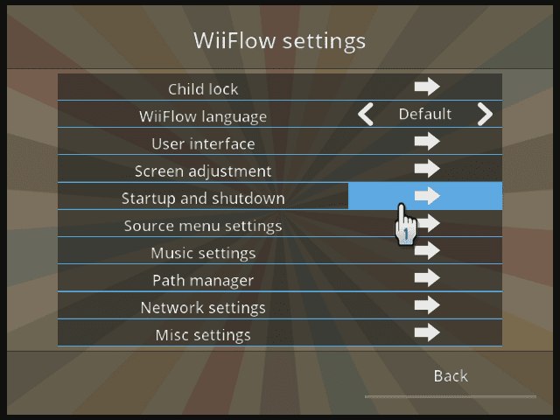560x420 pixels.
Task: Choose the Music settings label
Action: [203, 253]
